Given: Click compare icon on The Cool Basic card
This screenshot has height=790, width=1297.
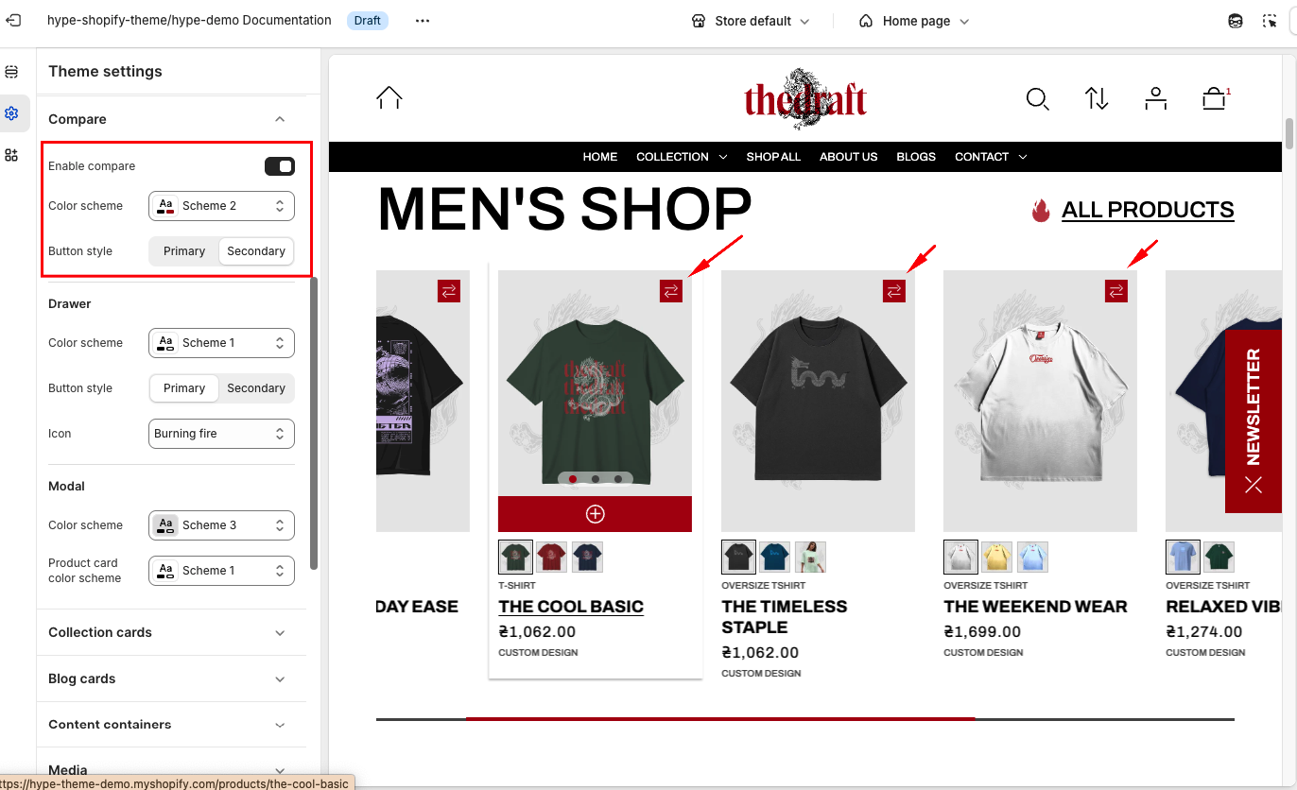Looking at the screenshot, I should point(671,291).
